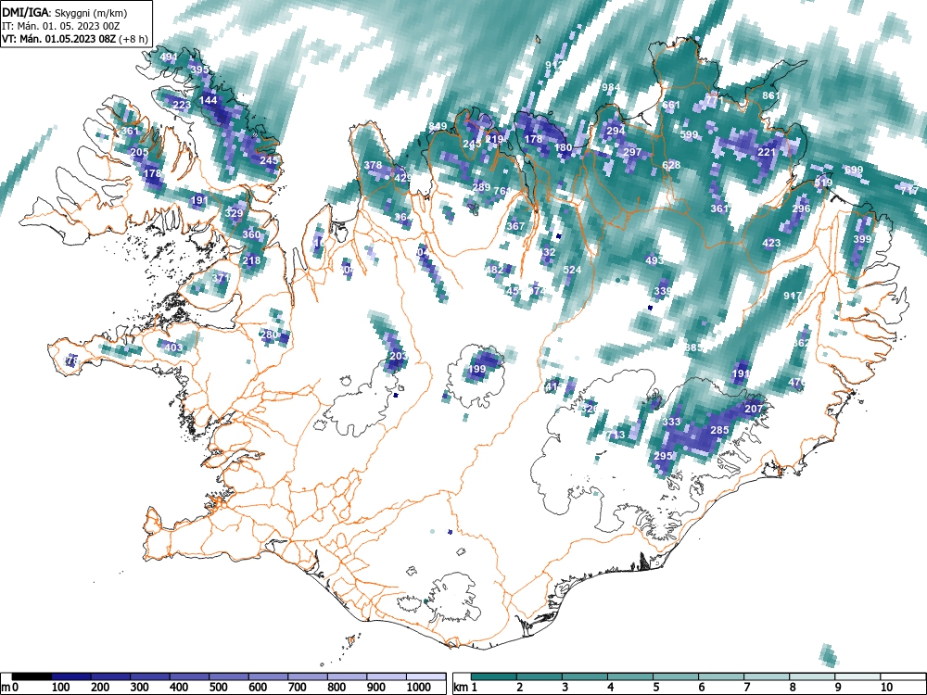Select the dark teal 1–2 km legend swatch
Viewport: 927px width, 695px height.
click(x=494, y=676)
